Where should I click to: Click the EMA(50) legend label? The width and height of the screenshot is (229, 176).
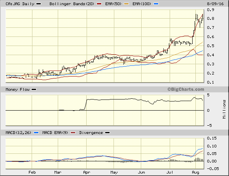point(114,4)
